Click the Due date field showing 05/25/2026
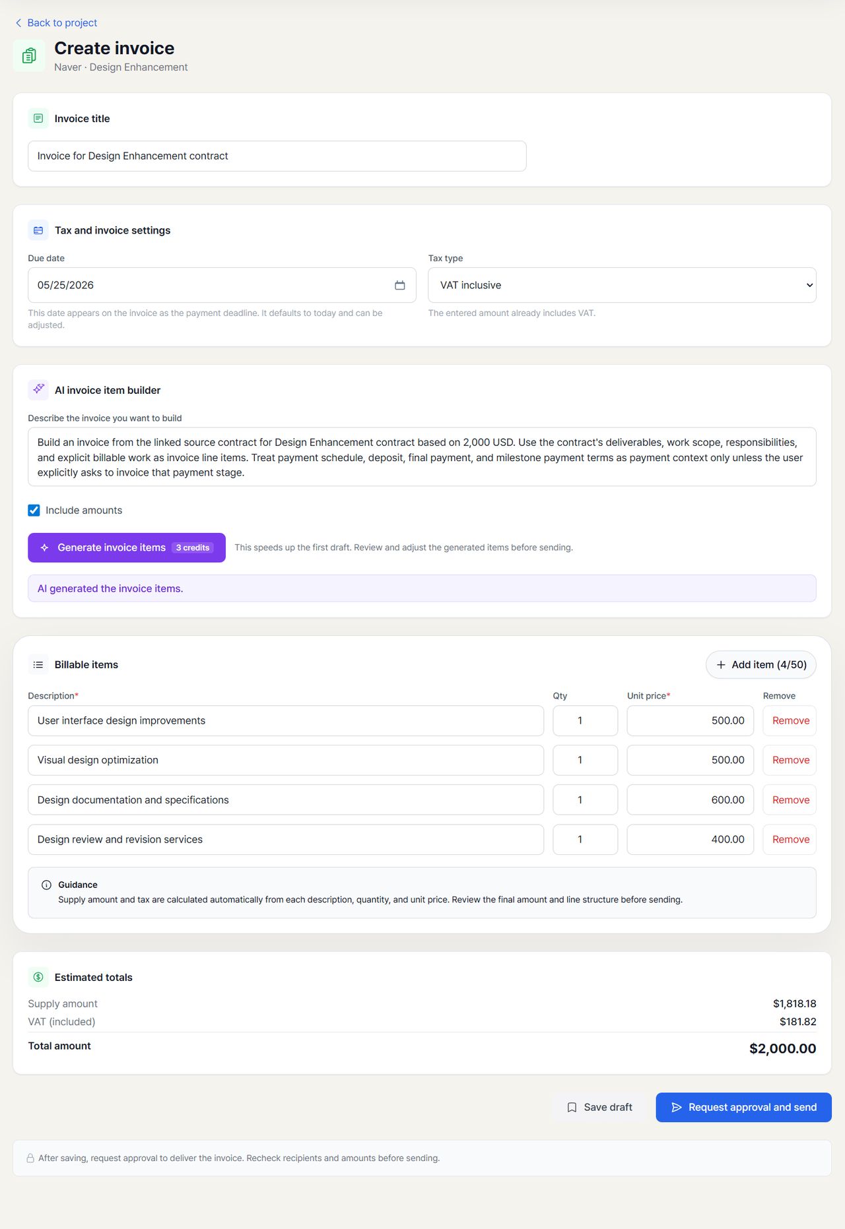This screenshot has width=845, height=1229. click(222, 285)
